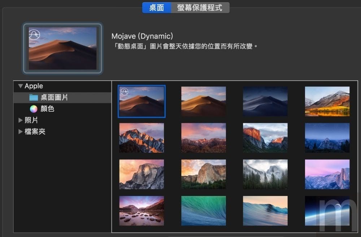
Task: Click the Apple sidebar heading
Action: click(34, 86)
